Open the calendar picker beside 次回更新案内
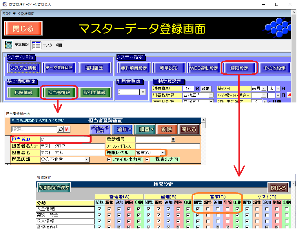Screen dimensions: 297x229 (265, 102)
